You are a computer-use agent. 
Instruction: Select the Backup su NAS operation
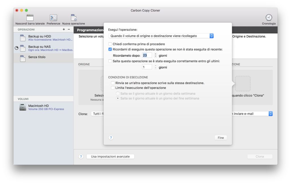pos(43,48)
